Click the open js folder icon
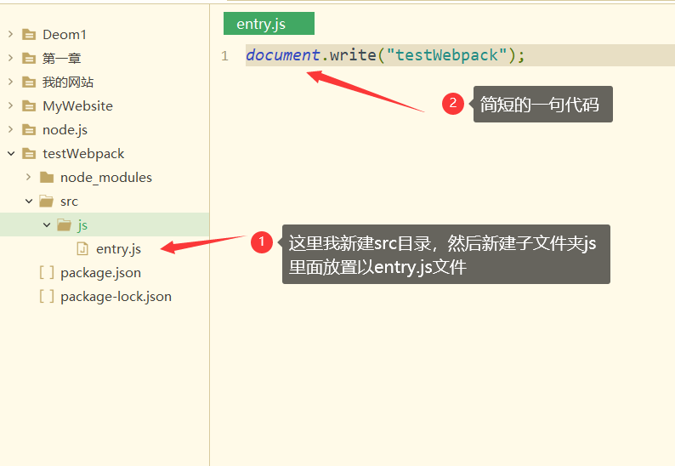This screenshot has height=466, width=675. [x=64, y=224]
